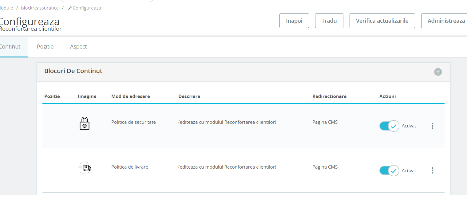Select the Continut tab
The image size is (467, 199).
click(x=10, y=47)
